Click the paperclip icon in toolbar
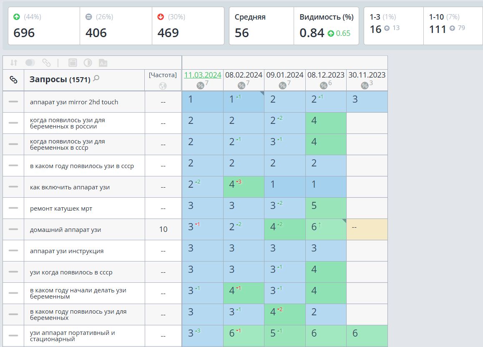The height and width of the screenshot is (347, 483). click(47, 63)
